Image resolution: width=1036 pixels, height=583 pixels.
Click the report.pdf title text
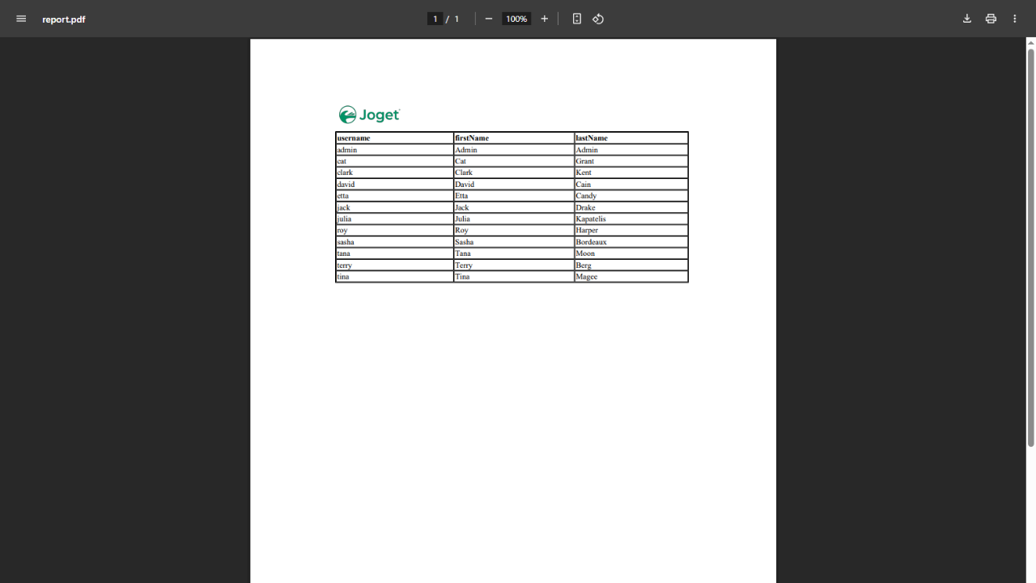(64, 19)
